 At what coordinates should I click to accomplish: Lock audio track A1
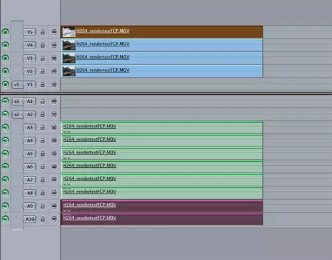(42, 101)
